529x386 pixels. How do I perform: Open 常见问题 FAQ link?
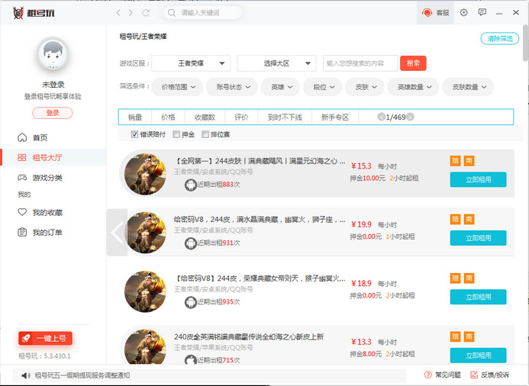tap(443, 375)
